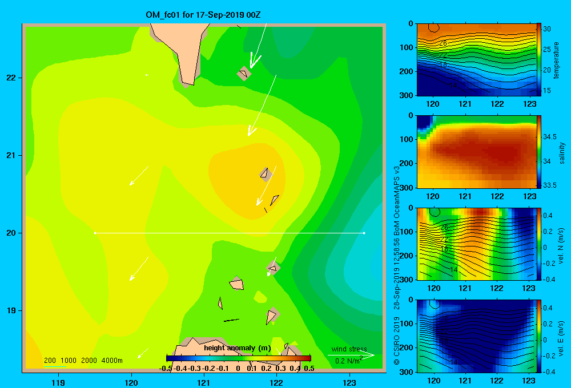571x388 pixels.
Task: Click longitude label 121 on the main map
Action: (204, 382)
